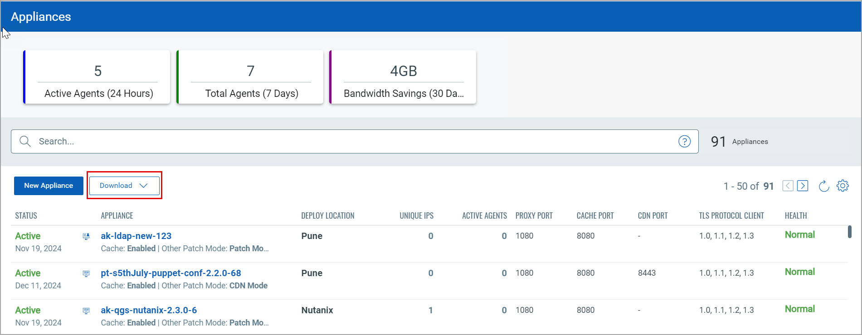Sort by the STATUS column header

tap(26, 215)
